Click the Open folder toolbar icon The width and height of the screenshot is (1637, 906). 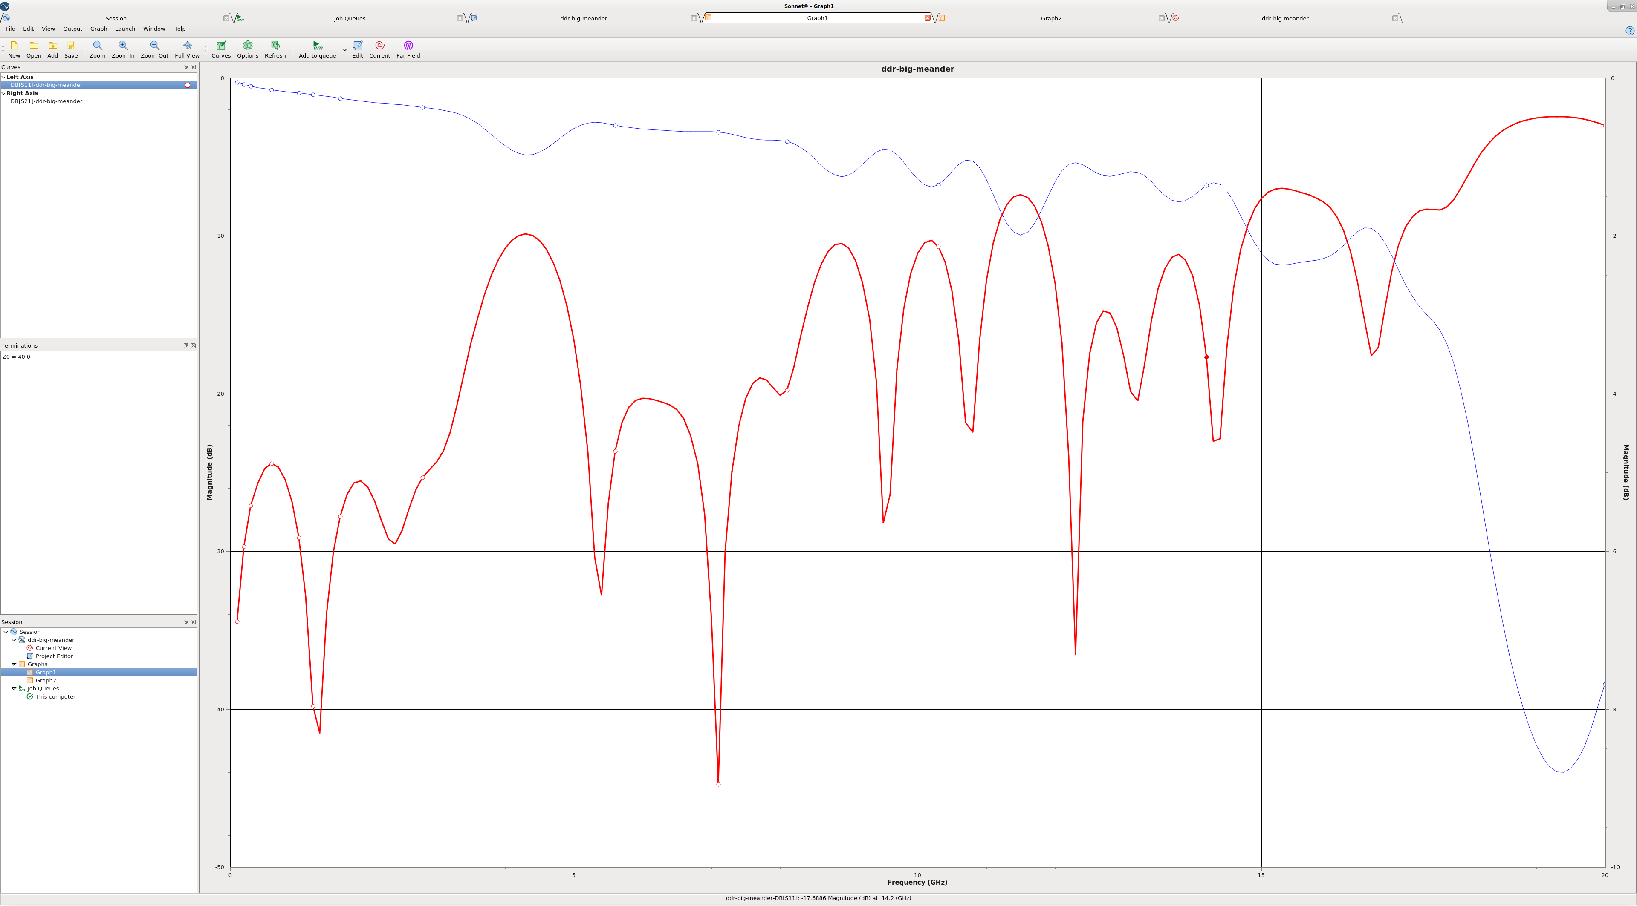click(x=34, y=46)
